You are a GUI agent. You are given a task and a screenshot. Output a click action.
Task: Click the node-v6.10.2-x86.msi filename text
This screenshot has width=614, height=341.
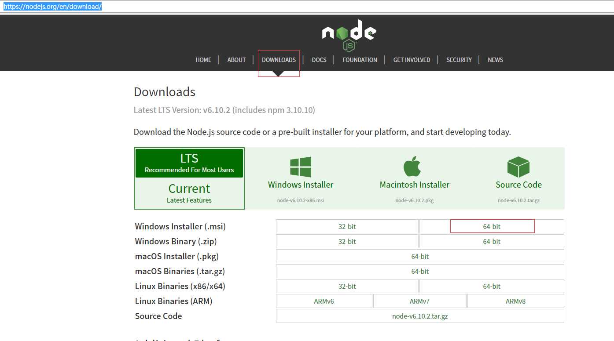(x=301, y=200)
